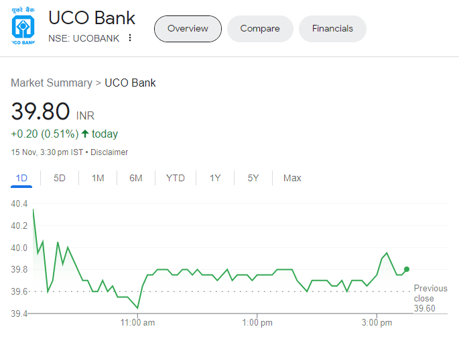This screenshot has height=337, width=459.
Task: Click the UCO Bank logo icon
Action: pos(24,28)
